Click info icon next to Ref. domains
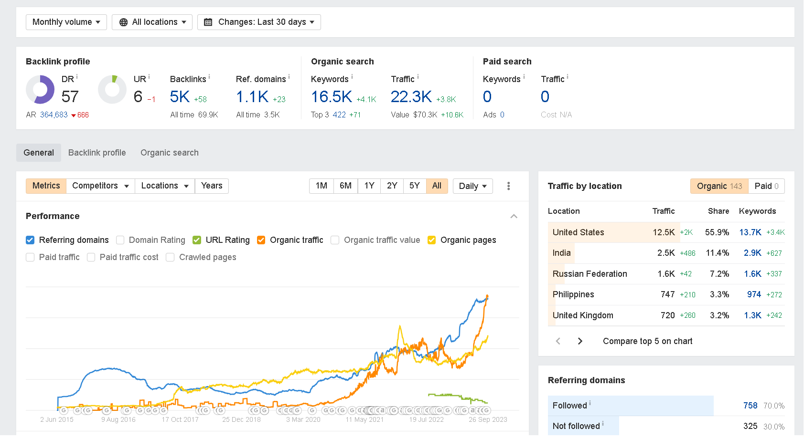Viewport: 804px width, 439px height. [289, 77]
